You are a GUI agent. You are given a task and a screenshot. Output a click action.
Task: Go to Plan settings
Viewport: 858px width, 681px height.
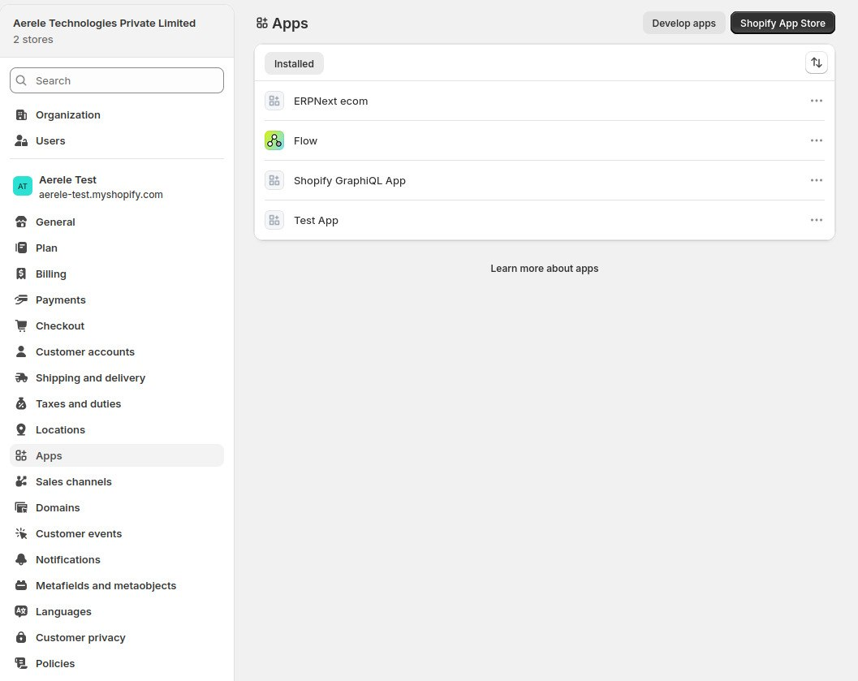tap(117, 248)
